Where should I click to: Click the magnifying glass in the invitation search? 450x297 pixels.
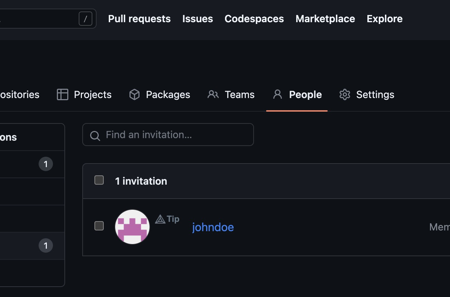(x=95, y=136)
